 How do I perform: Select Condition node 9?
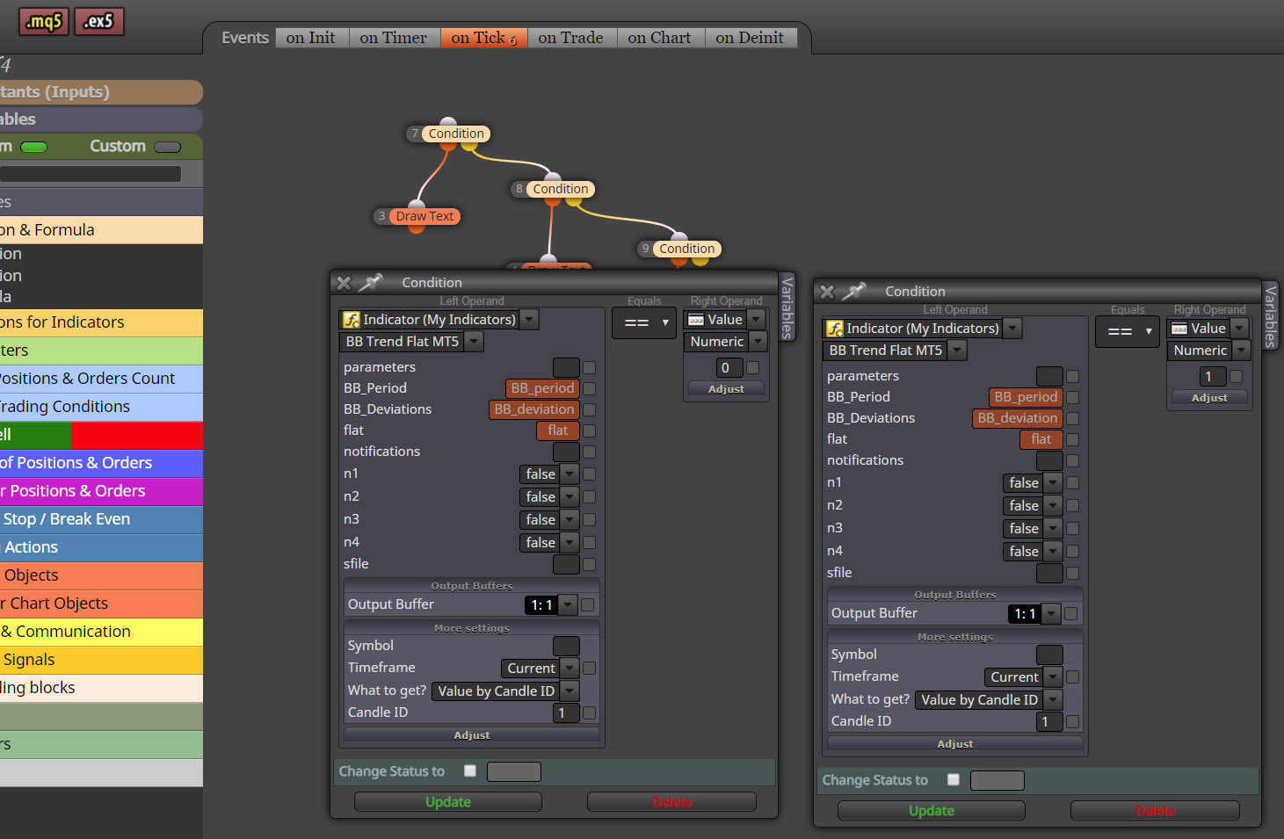point(686,249)
